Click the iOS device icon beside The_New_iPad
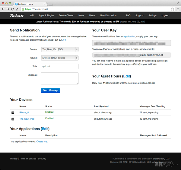Viewport: 181px width, 170px height. [x=13, y=119]
